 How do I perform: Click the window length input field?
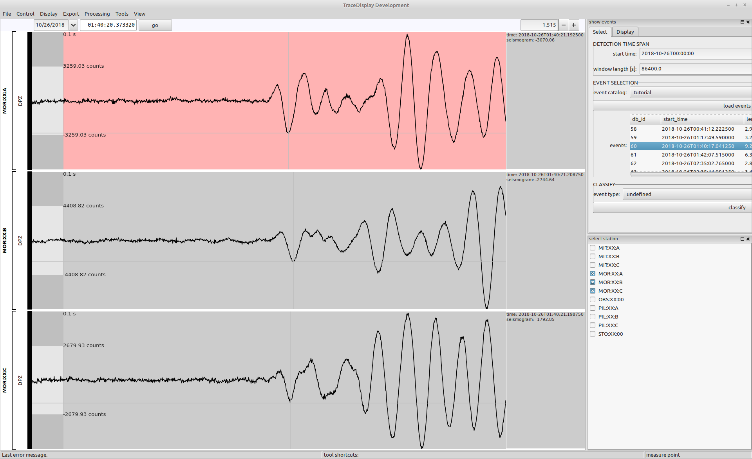(x=695, y=69)
